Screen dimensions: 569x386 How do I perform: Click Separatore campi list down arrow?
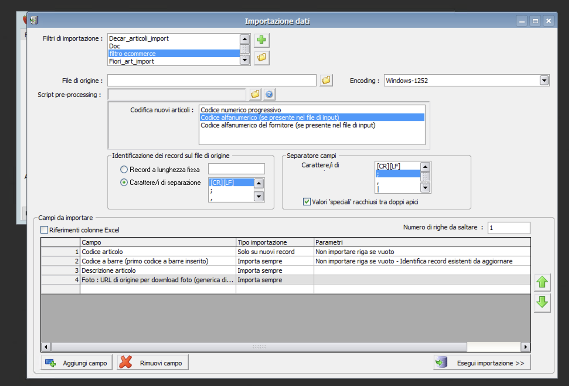(x=425, y=187)
